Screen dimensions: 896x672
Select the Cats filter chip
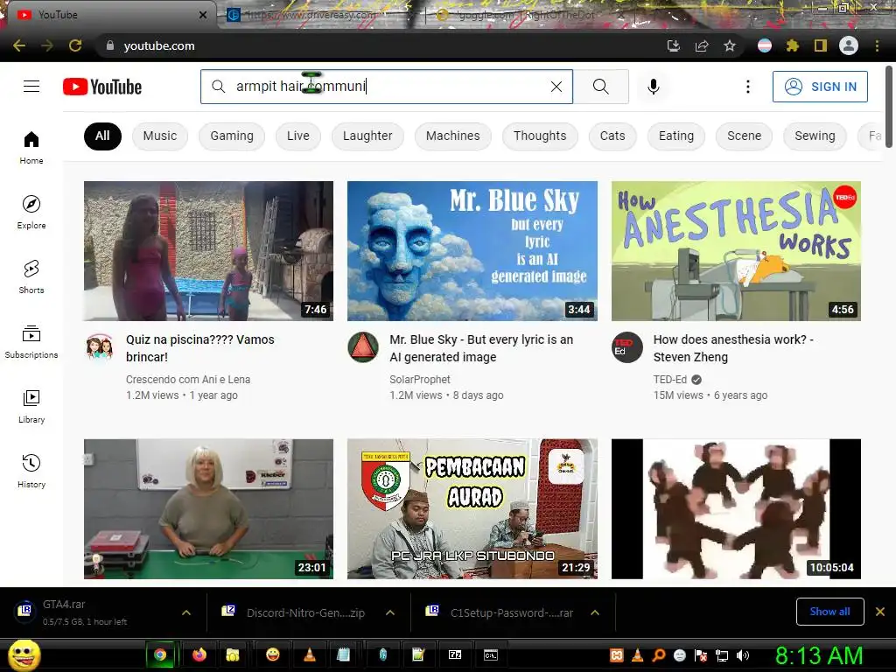pyautogui.click(x=612, y=136)
